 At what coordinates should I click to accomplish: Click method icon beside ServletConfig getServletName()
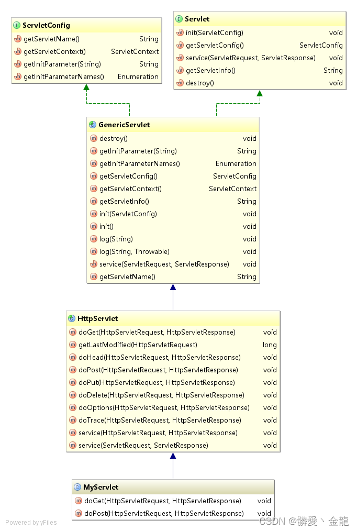tap(18, 39)
